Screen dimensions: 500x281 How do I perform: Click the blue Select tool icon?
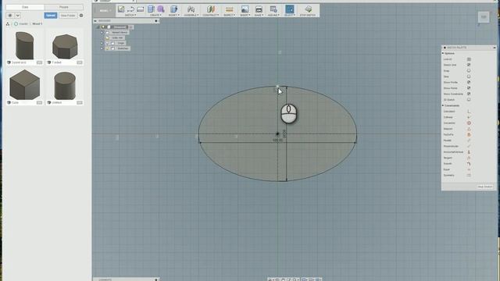click(x=290, y=9)
